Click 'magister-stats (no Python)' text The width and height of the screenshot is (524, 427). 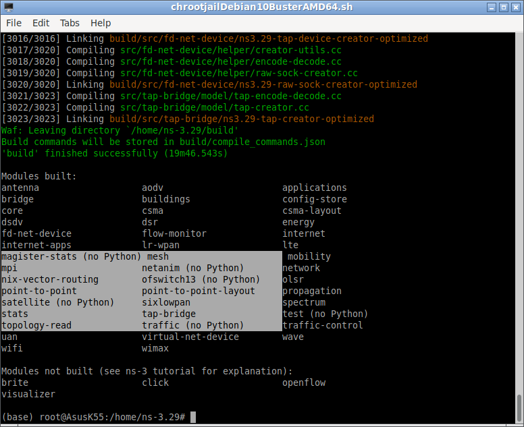[71, 257]
